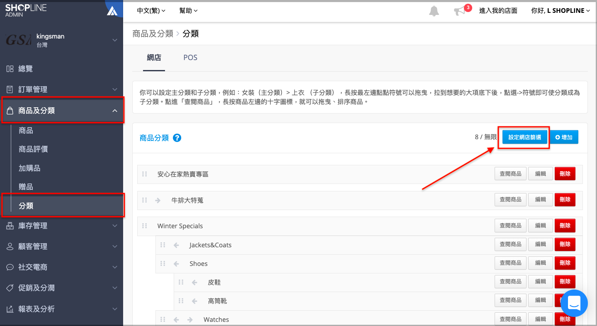Open the megaphone announcements icon
Viewport: 597px width, 326px height.
tap(459, 11)
